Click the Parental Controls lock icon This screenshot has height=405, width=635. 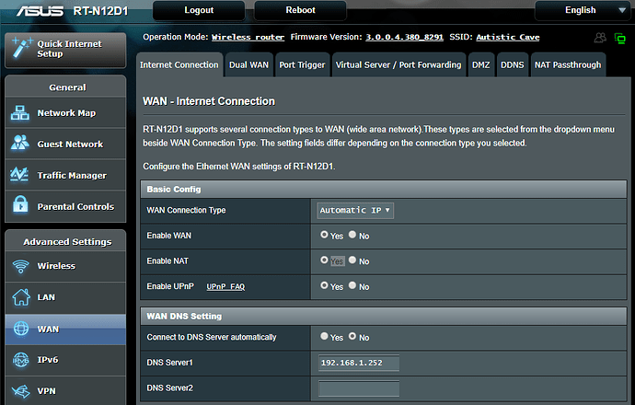click(20, 206)
